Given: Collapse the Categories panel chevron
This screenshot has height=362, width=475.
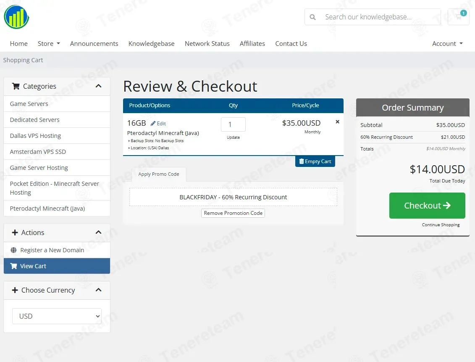Looking at the screenshot, I should point(98,86).
